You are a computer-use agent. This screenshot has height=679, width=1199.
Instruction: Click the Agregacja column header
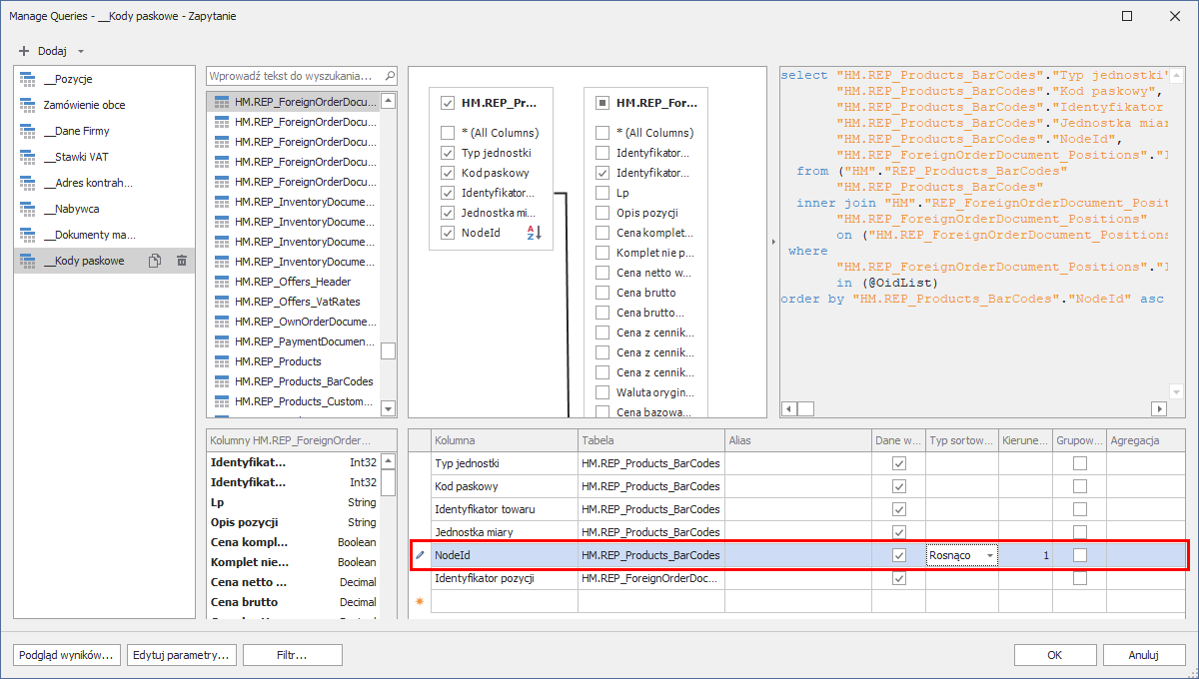[x=1146, y=440]
